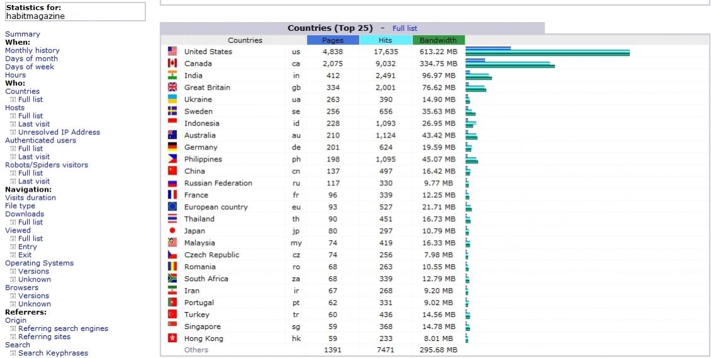Open File type report
This screenshot has width=711, height=358.
pos(20,205)
